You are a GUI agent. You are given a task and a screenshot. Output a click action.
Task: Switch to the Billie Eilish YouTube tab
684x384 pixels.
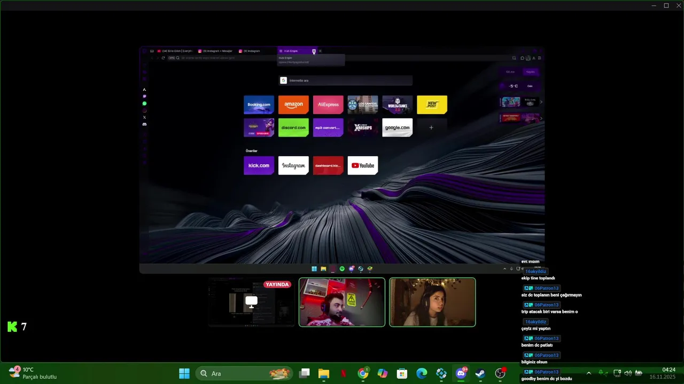click(x=175, y=51)
